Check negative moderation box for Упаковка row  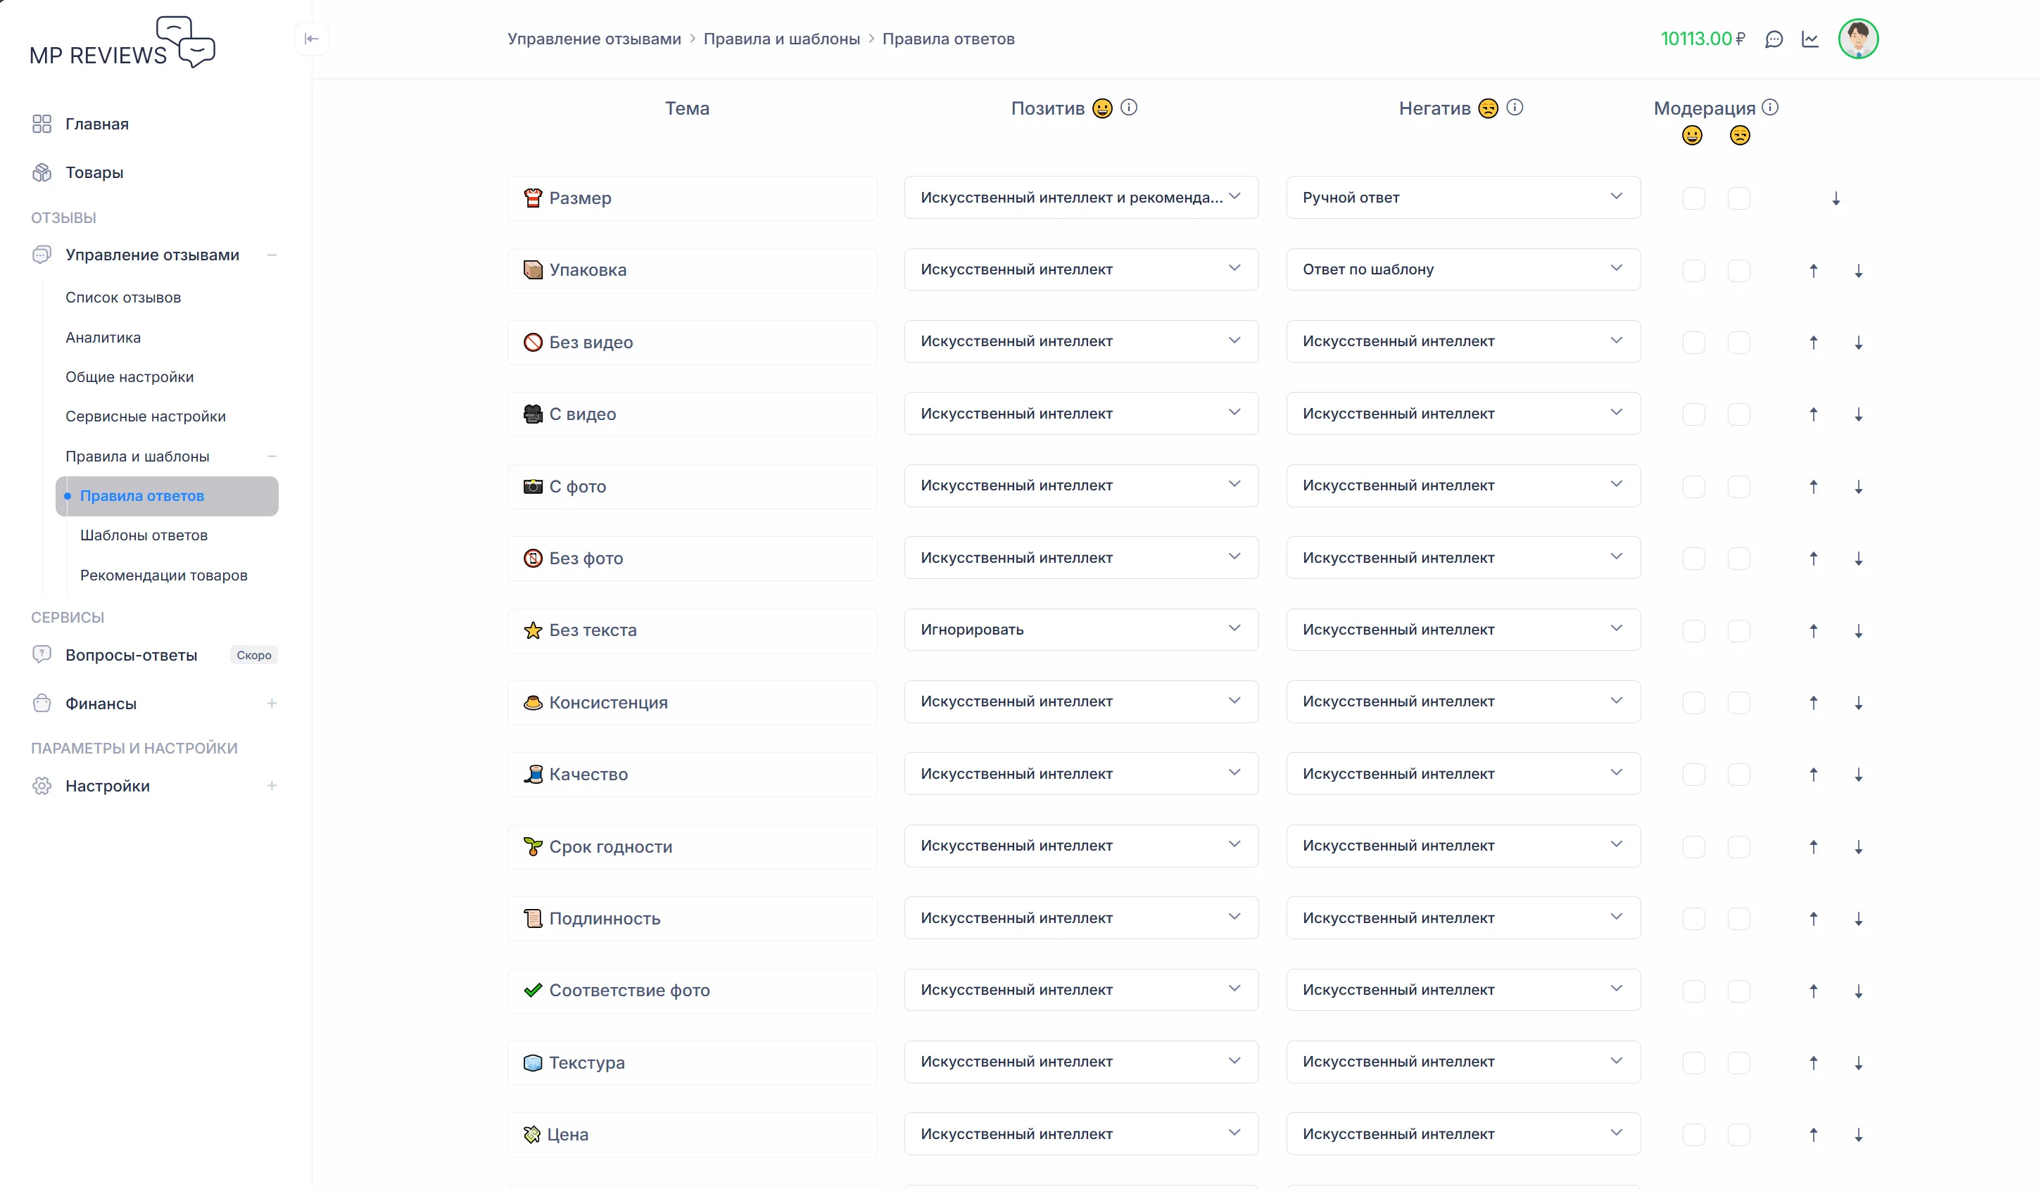1740,270
